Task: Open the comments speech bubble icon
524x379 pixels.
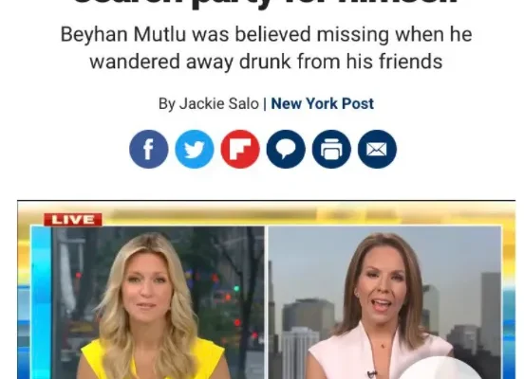Action: coord(286,149)
